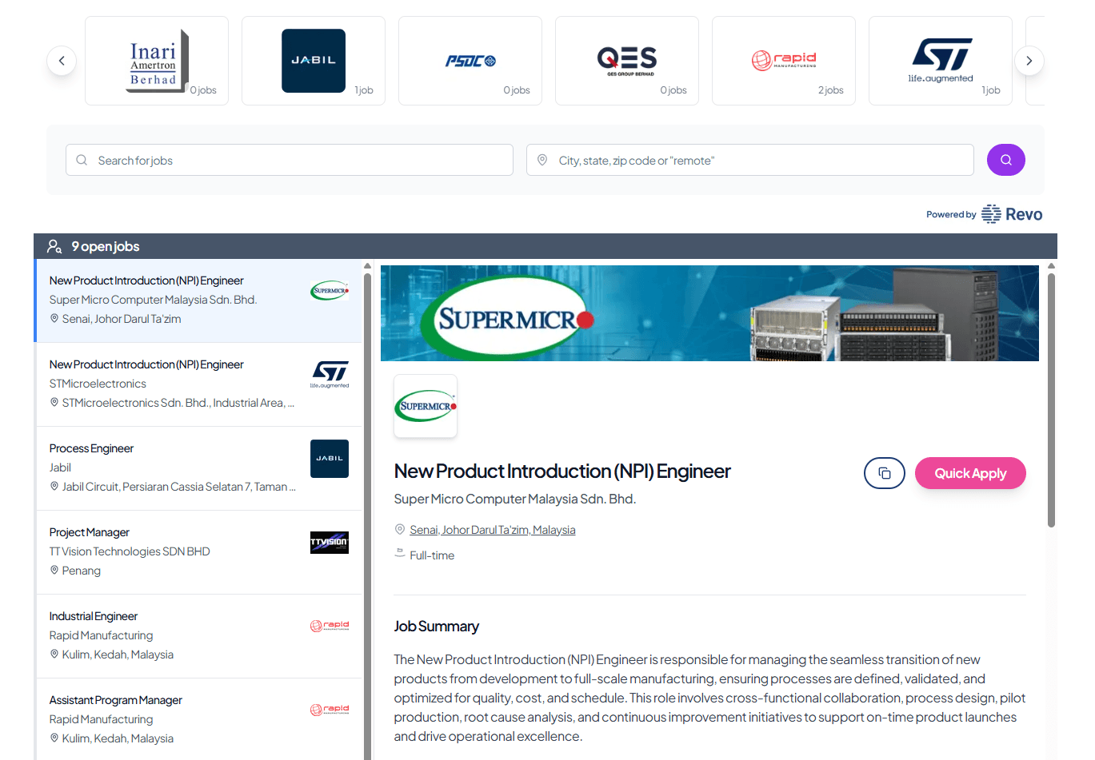The height and width of the screenshot is (760, 1095).
Task: Select the QES Group company card
Action: 626,61
